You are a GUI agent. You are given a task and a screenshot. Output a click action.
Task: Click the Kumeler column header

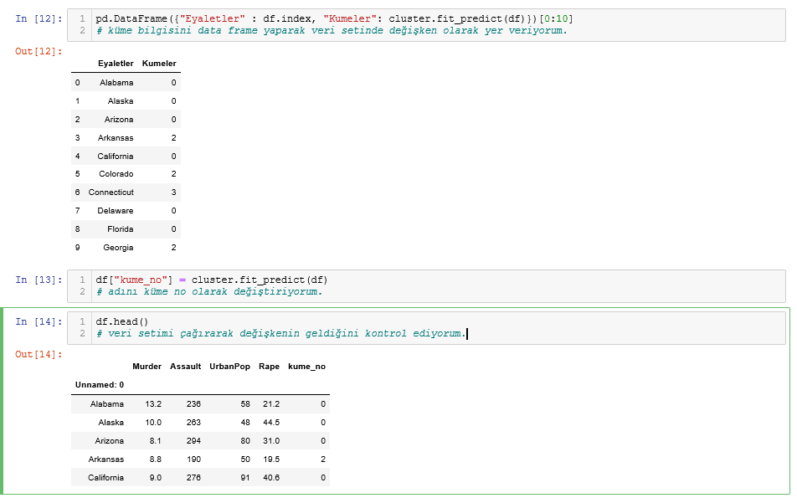tap(158, 64)
